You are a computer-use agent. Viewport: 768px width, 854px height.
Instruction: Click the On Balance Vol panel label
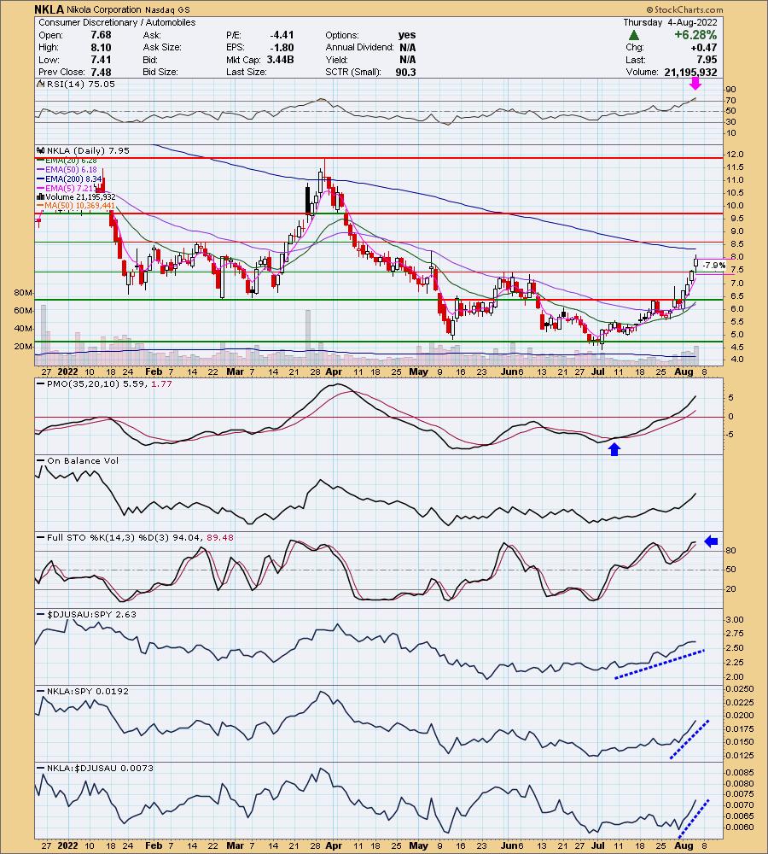click(82, 461)
